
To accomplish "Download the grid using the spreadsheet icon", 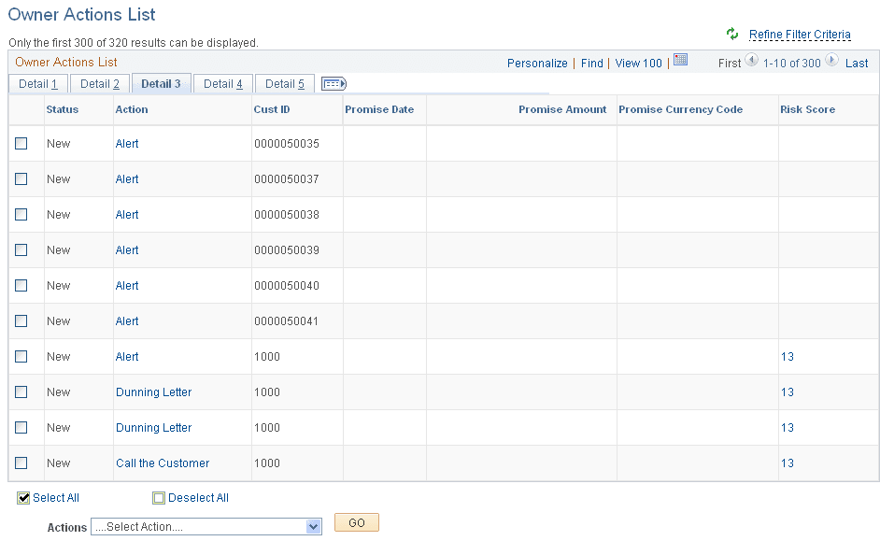I will (680, 60).
